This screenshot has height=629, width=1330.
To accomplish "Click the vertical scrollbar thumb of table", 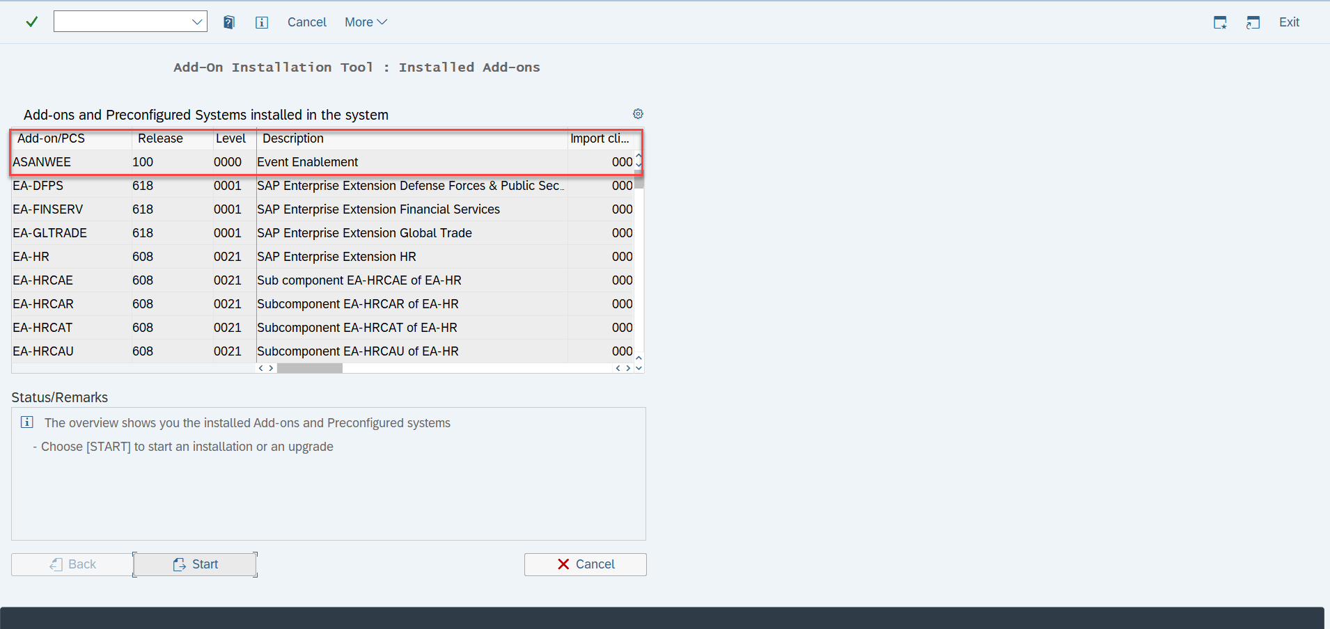I will pos(639,181).
